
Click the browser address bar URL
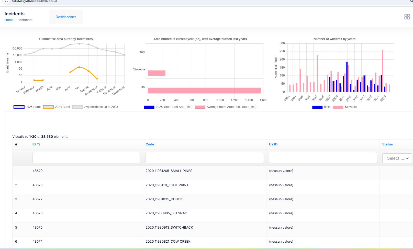click(34, 1)
